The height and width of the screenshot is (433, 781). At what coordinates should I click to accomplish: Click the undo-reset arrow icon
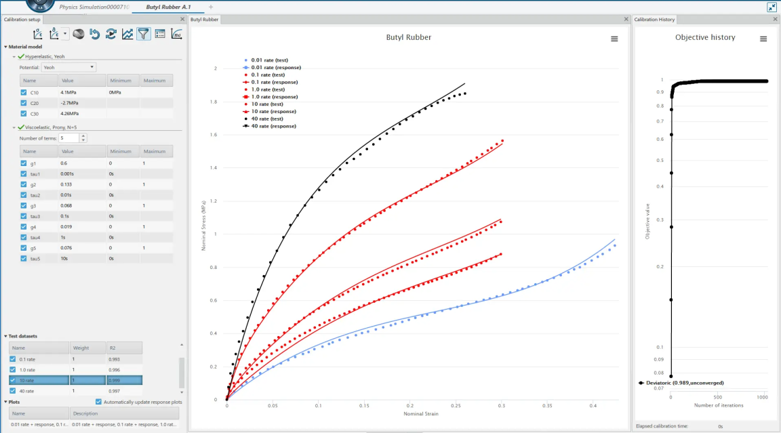[95, 34]
